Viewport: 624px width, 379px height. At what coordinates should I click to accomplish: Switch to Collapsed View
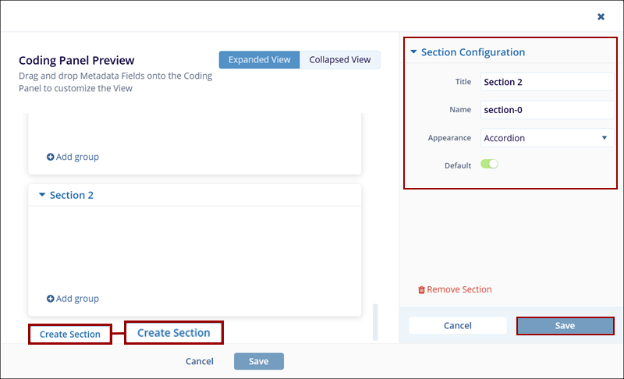[x=340, y=60]
